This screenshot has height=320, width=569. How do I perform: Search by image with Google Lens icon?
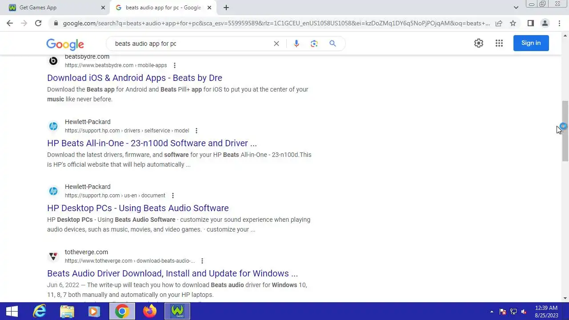pyautogui.click(x=314, y=44)
